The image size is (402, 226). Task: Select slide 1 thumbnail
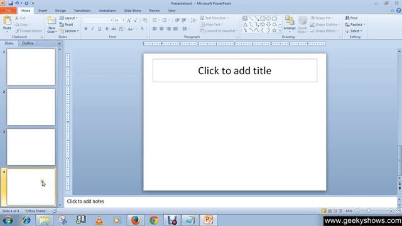[31, 67]
